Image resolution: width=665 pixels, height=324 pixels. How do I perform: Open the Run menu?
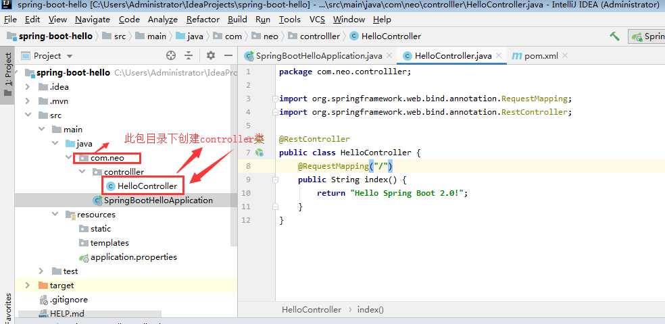pos(263,20)
